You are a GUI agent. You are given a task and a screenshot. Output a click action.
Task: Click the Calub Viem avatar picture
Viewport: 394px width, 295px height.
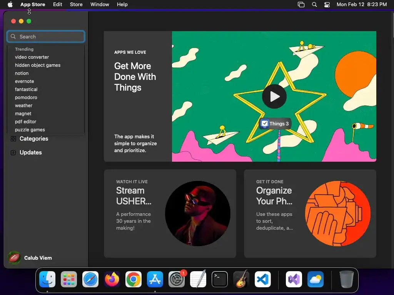(14, 258)
